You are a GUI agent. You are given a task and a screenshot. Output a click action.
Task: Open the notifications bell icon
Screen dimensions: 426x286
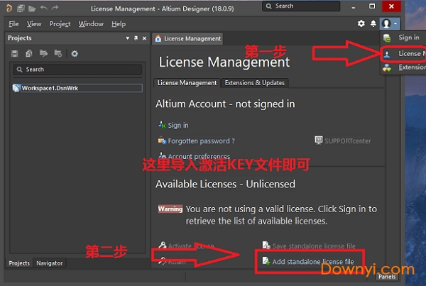point(373,23)
